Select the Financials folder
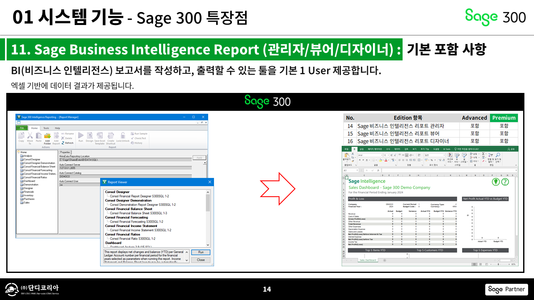The image size is (534, 300). click(28, 192)
